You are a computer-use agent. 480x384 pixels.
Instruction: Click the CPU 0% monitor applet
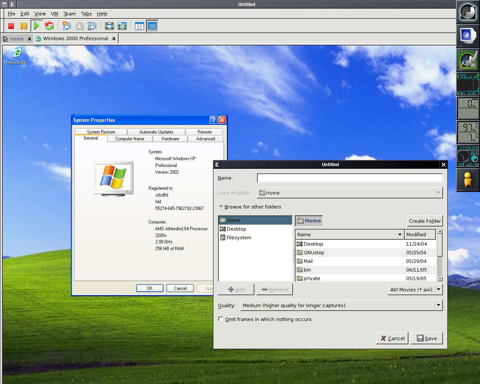click(468, 108)
